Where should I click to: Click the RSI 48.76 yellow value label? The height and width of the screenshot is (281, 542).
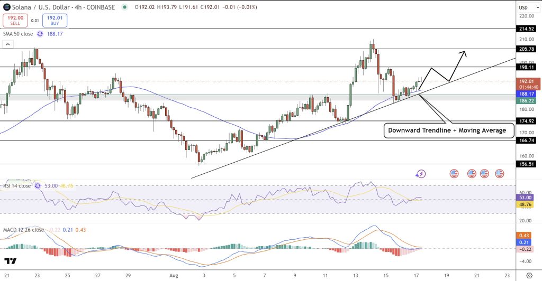[x=525, y=204]
